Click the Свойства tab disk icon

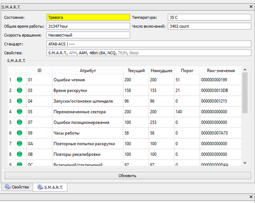7,187
